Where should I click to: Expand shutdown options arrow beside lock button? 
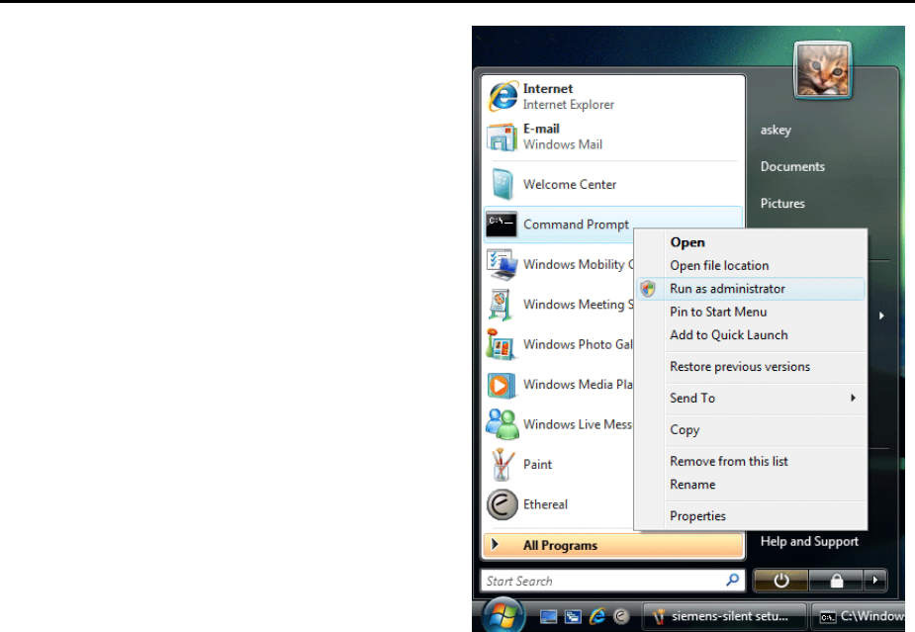(874, 581)
